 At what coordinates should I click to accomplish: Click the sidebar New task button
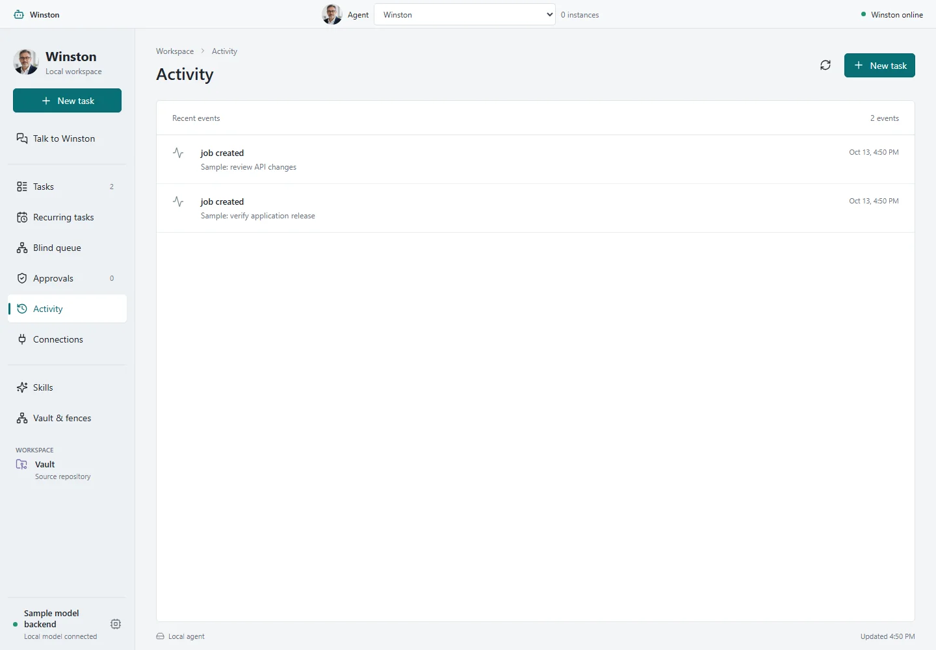[x=67, y=101]
